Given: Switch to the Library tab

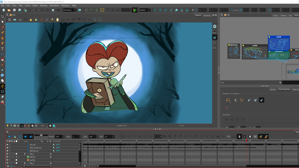Looking at the screenshot, I should [x=273, y=89].
